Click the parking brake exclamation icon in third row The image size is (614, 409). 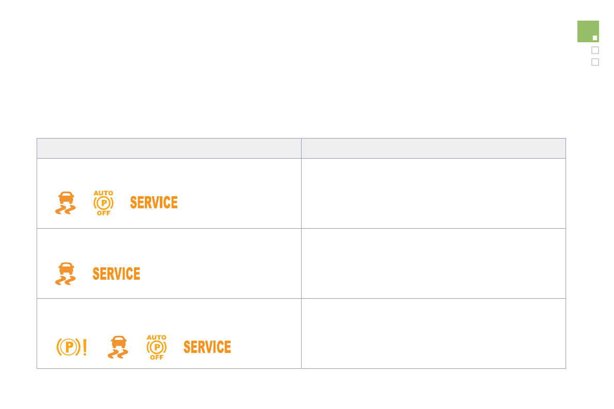coord(71,347)
